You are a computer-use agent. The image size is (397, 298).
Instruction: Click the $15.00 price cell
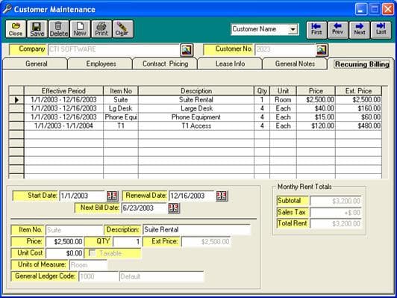click(x=316, y=117)
